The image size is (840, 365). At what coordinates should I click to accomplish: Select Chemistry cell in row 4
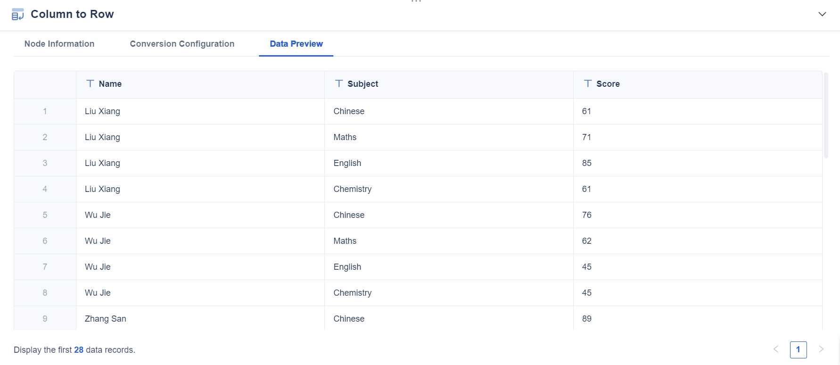(x=449, y=189)
